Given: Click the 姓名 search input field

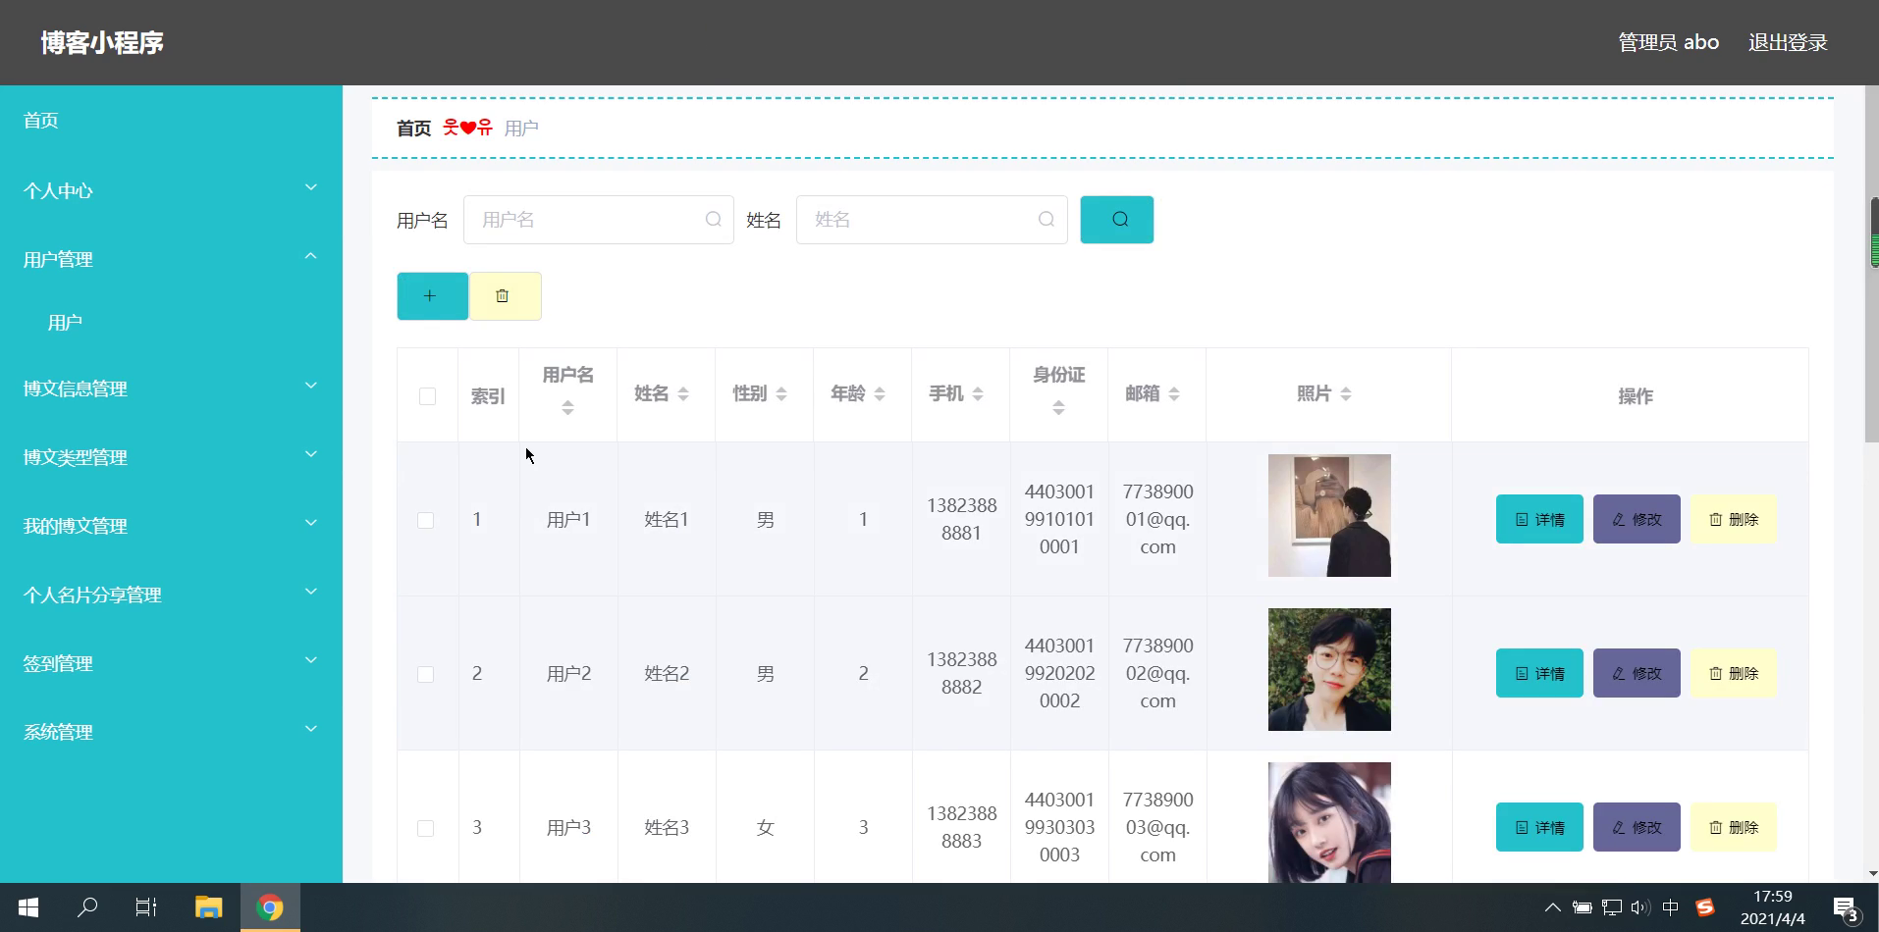Looking at the screenshot, I should click(x=932, y=220).
